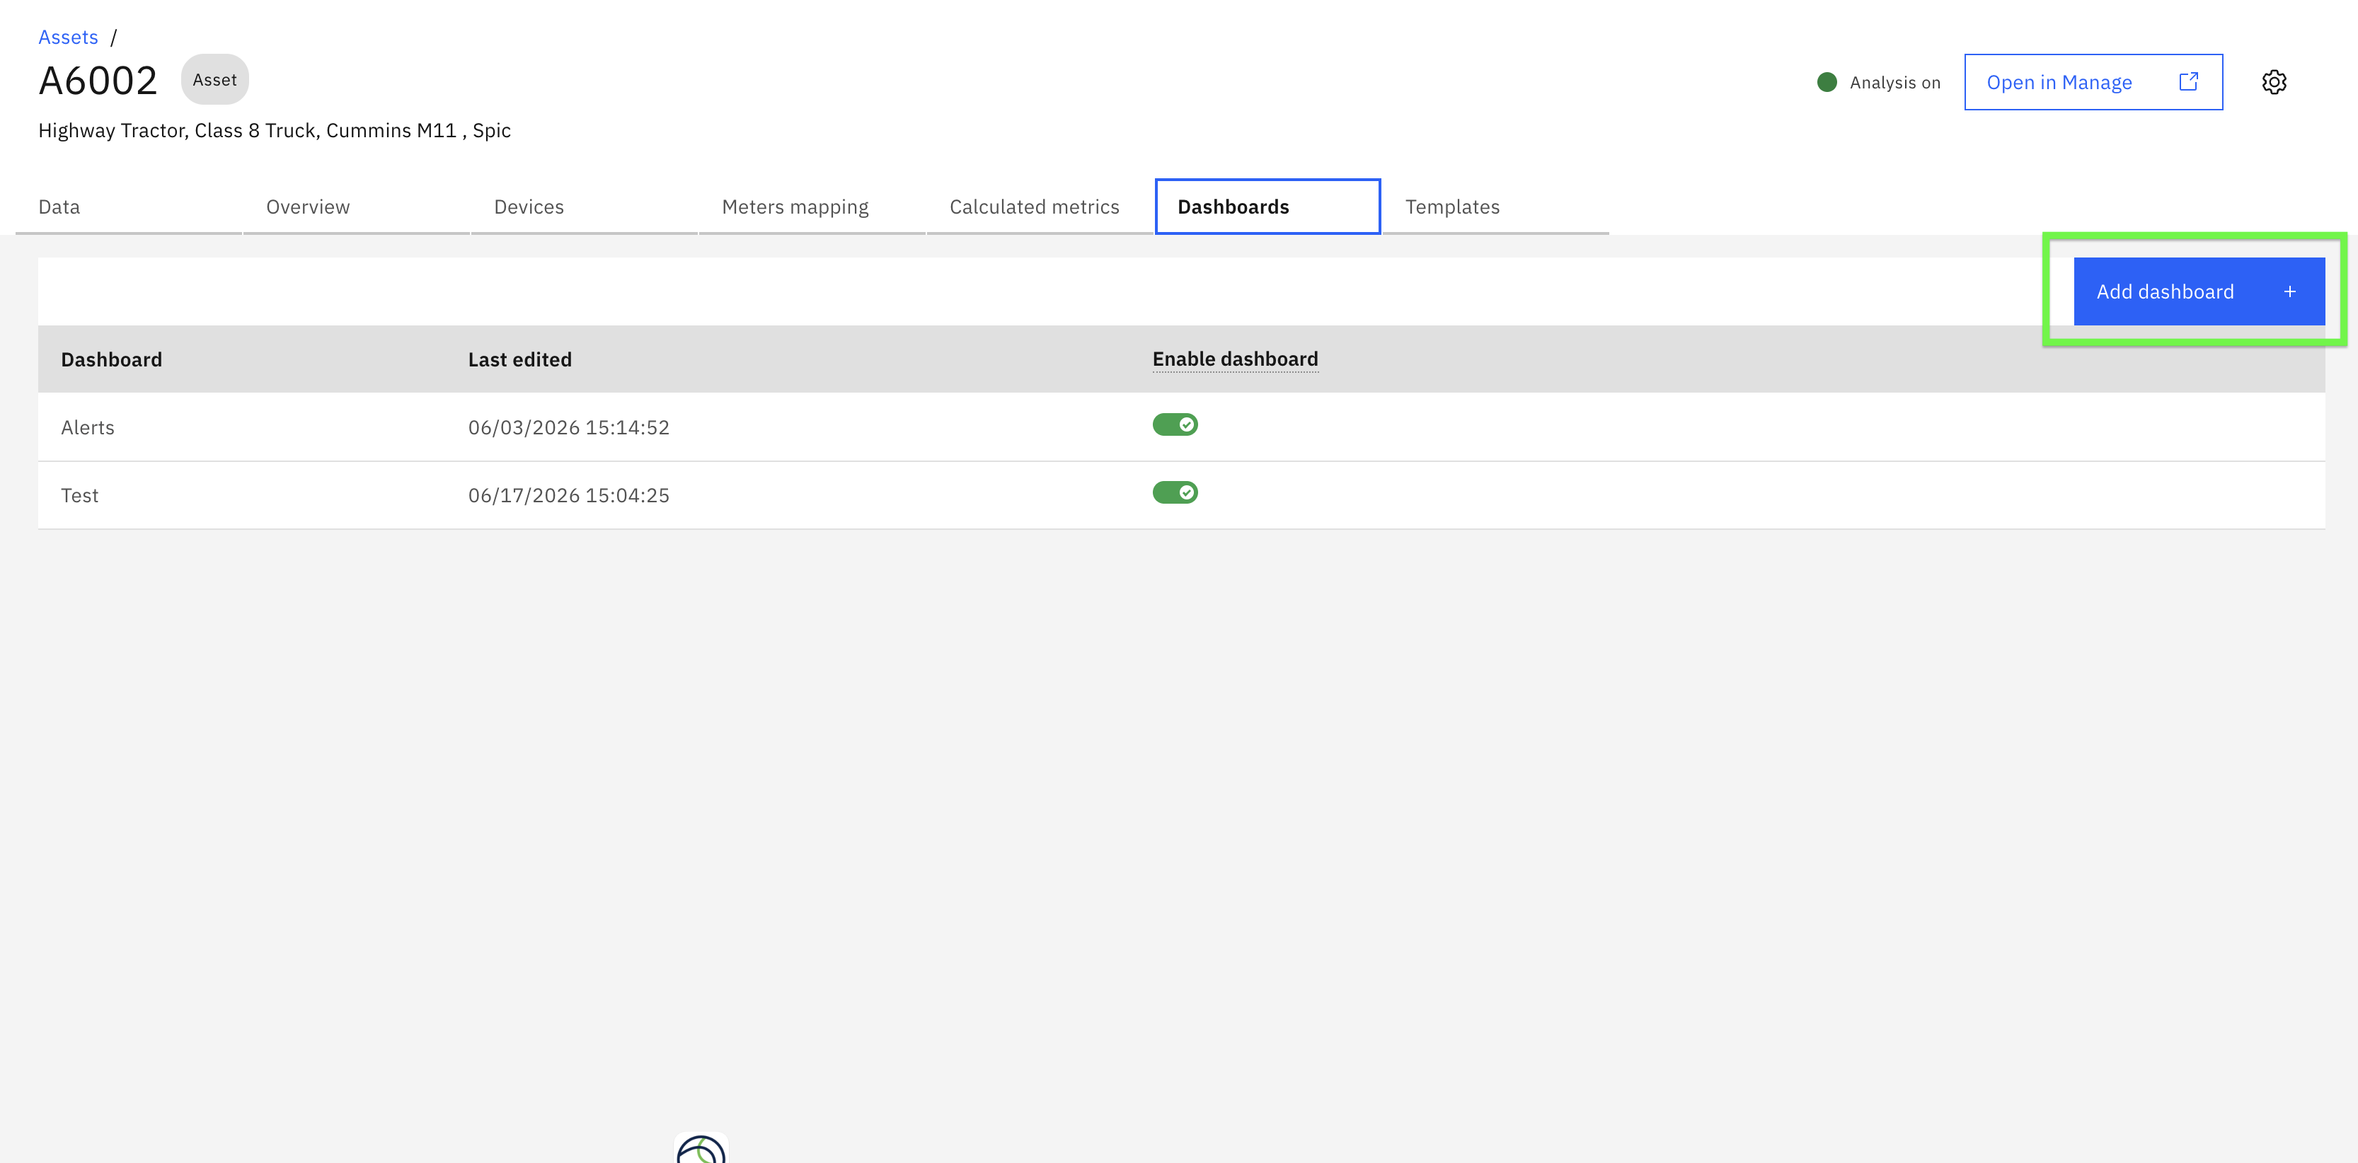2358x1163 pixels.
Task: Open the settings gear icon
Action: tap(2274, 82)
